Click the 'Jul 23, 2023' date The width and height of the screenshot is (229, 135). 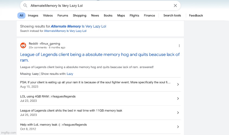point(28,101)
